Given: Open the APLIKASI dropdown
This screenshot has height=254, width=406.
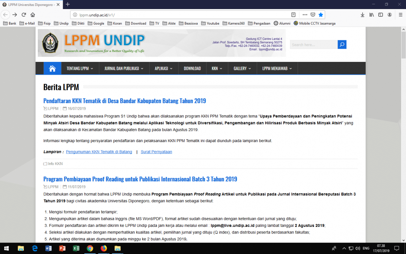Looking at the screenshot, I should point(163,68).
